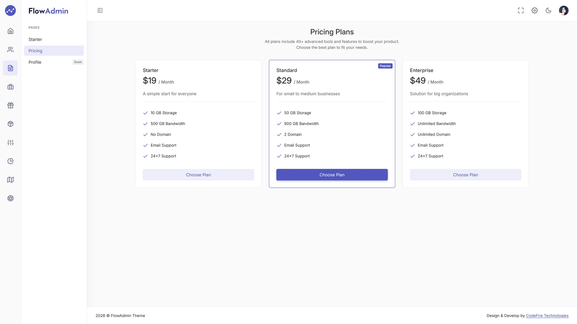Click the No Domain feature text
Image resolution: width=577 pixels, height=324 pixels.
click(161, 134)
